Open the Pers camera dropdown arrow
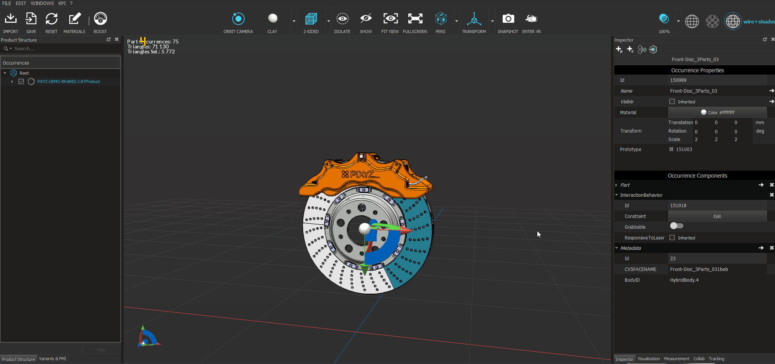 pyautogui.click(x=456, y=21)
